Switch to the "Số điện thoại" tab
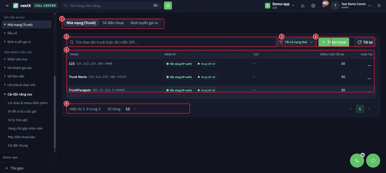Screen dimensions: 386x173 click(113, 23)
